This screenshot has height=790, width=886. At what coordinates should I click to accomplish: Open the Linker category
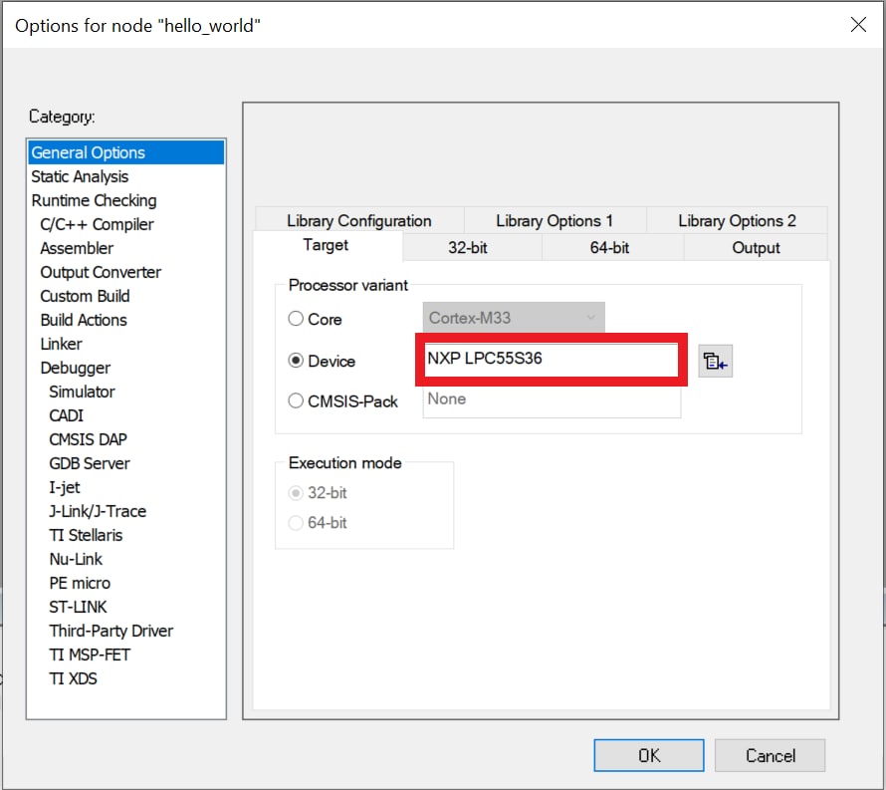61,344
